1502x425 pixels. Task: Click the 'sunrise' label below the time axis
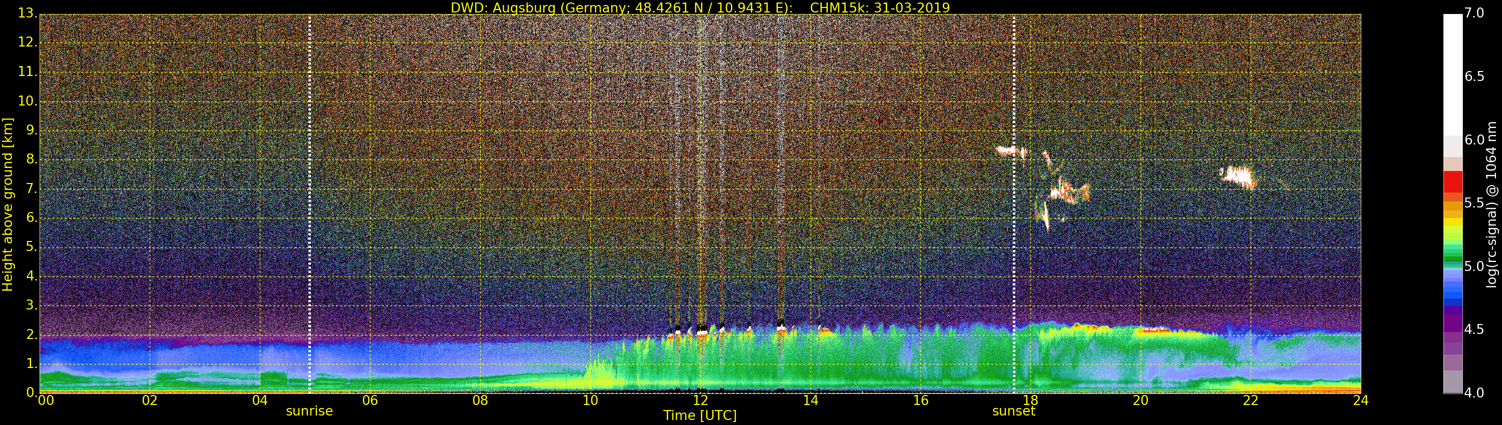point(309,411)
